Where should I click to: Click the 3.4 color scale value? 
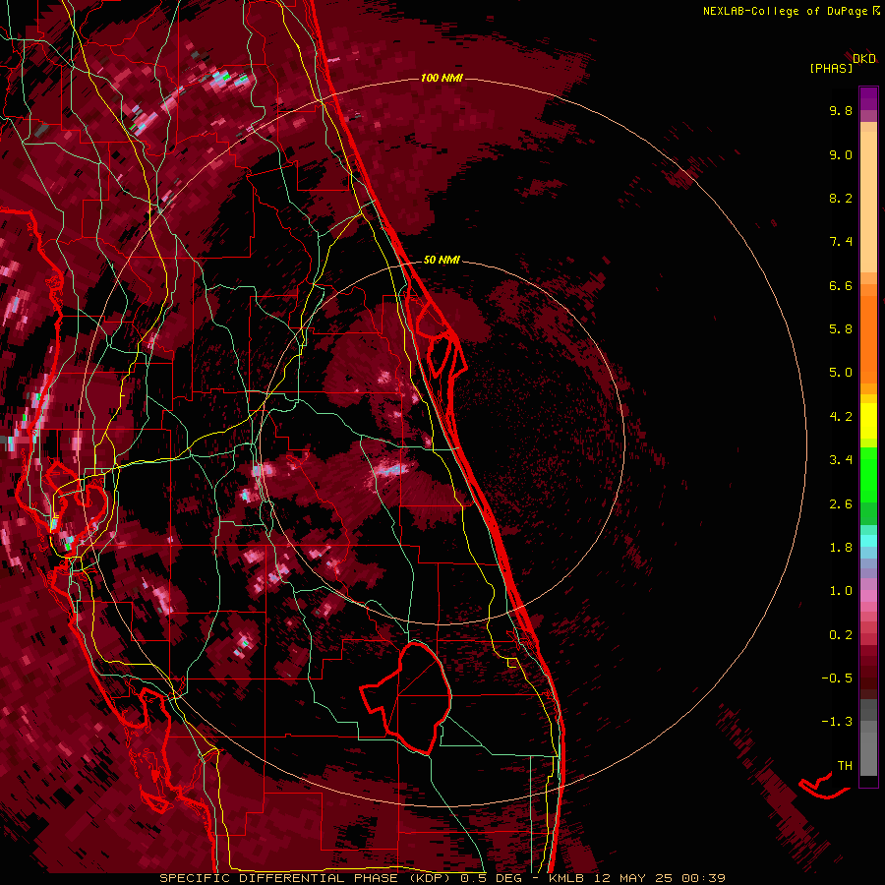click(x=841, y=460)
